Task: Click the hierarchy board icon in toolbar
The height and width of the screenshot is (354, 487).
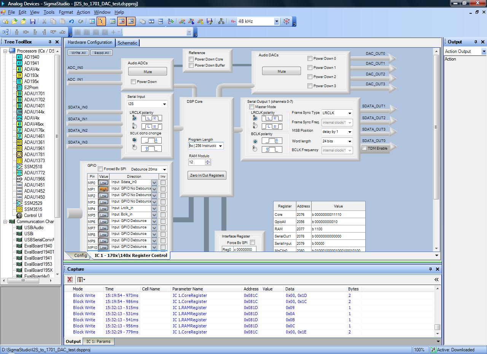Action: (221, 22)
